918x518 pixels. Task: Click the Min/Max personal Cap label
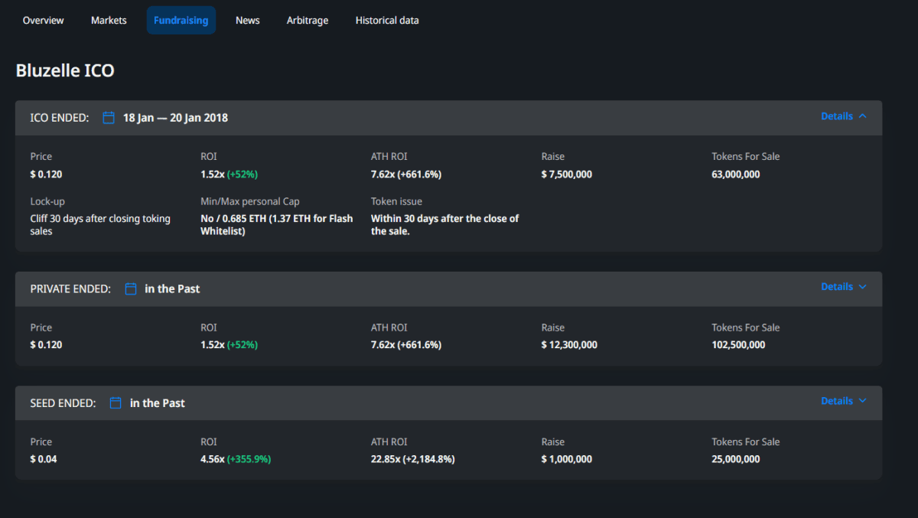click(250, 201)
